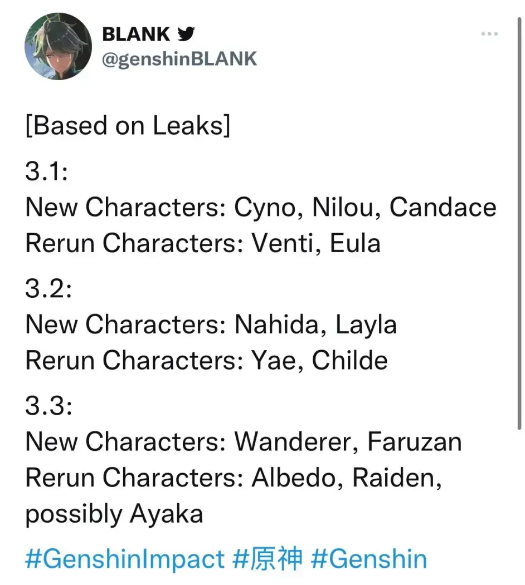525x585 pixels.
Task: Click the rerun line with Albedo, Raiden
Action: (x=234, y=478)
